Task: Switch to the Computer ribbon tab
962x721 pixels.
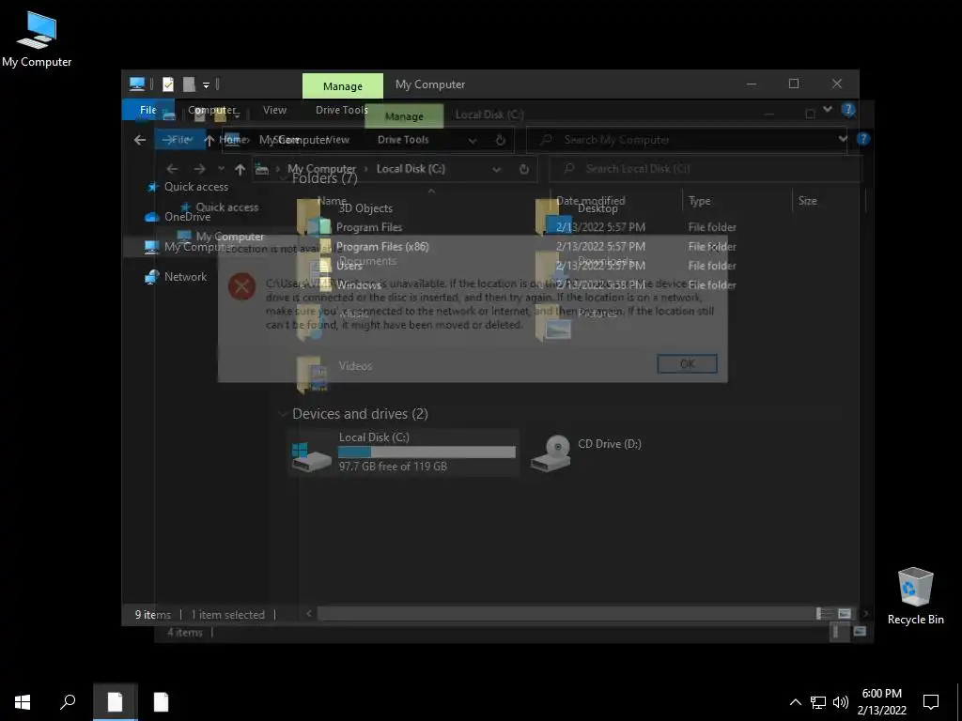Action: [211, 110]
